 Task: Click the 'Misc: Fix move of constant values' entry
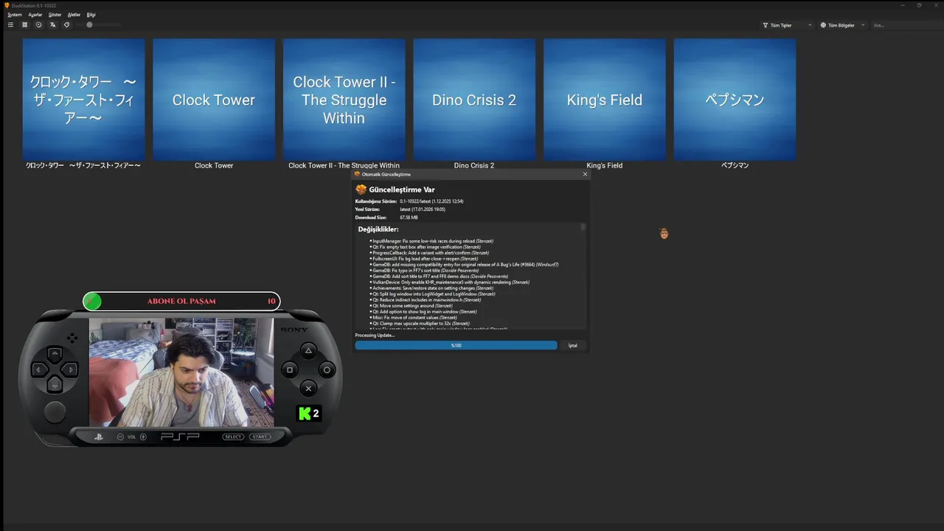414,318
